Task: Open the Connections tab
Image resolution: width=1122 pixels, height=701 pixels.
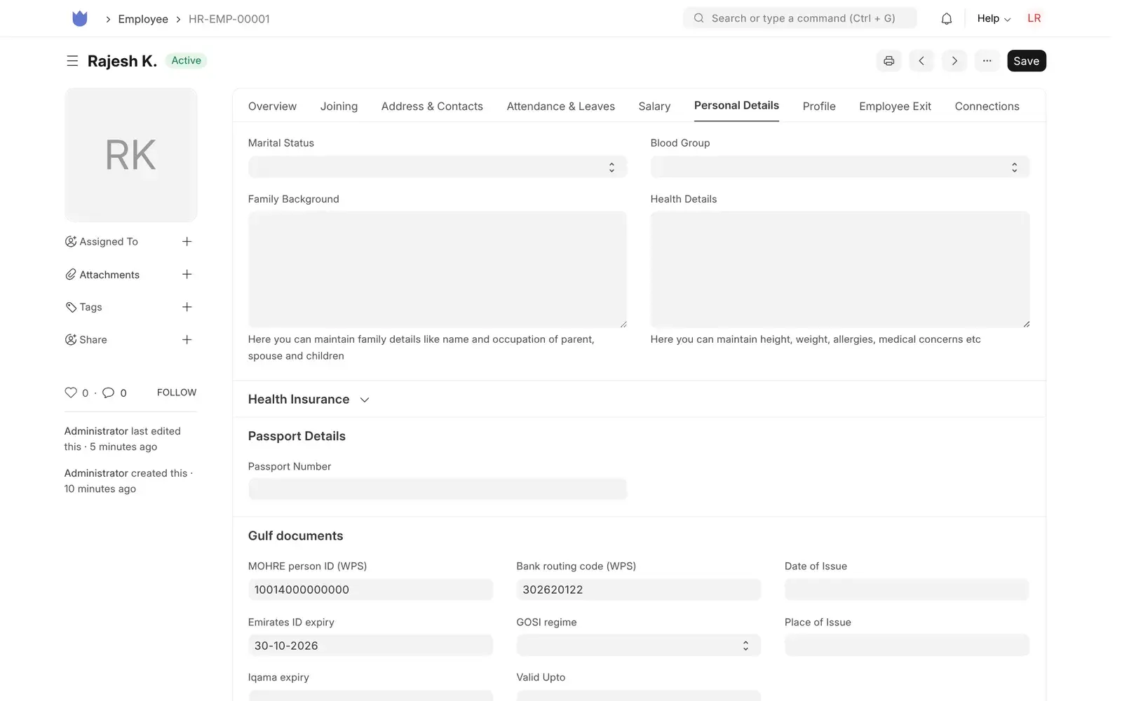Action: pos(987,107)
